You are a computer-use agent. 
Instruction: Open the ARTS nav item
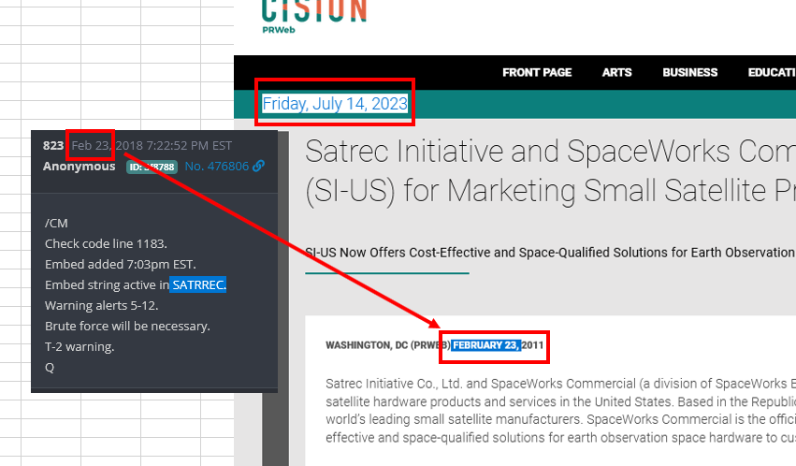point(616,73)
